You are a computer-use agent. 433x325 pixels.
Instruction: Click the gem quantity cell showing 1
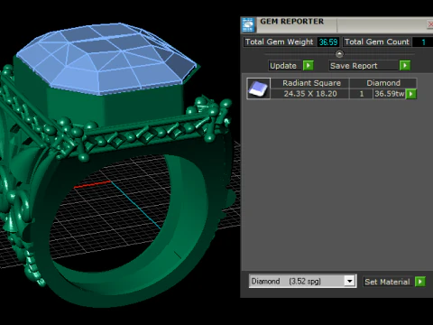coord(362,94)
